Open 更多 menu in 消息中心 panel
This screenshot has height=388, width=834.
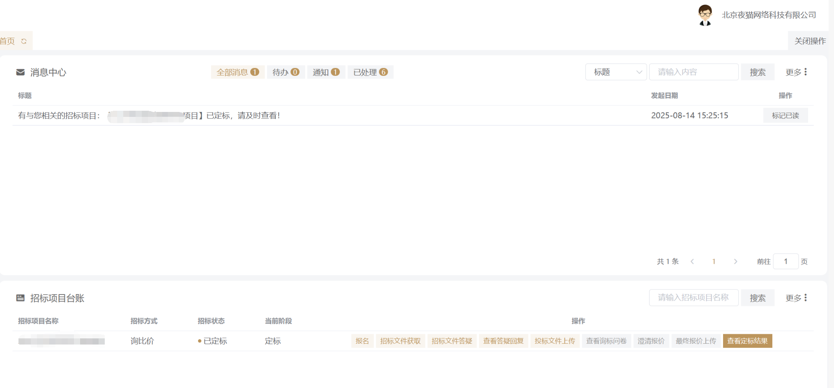pos(796,72)
